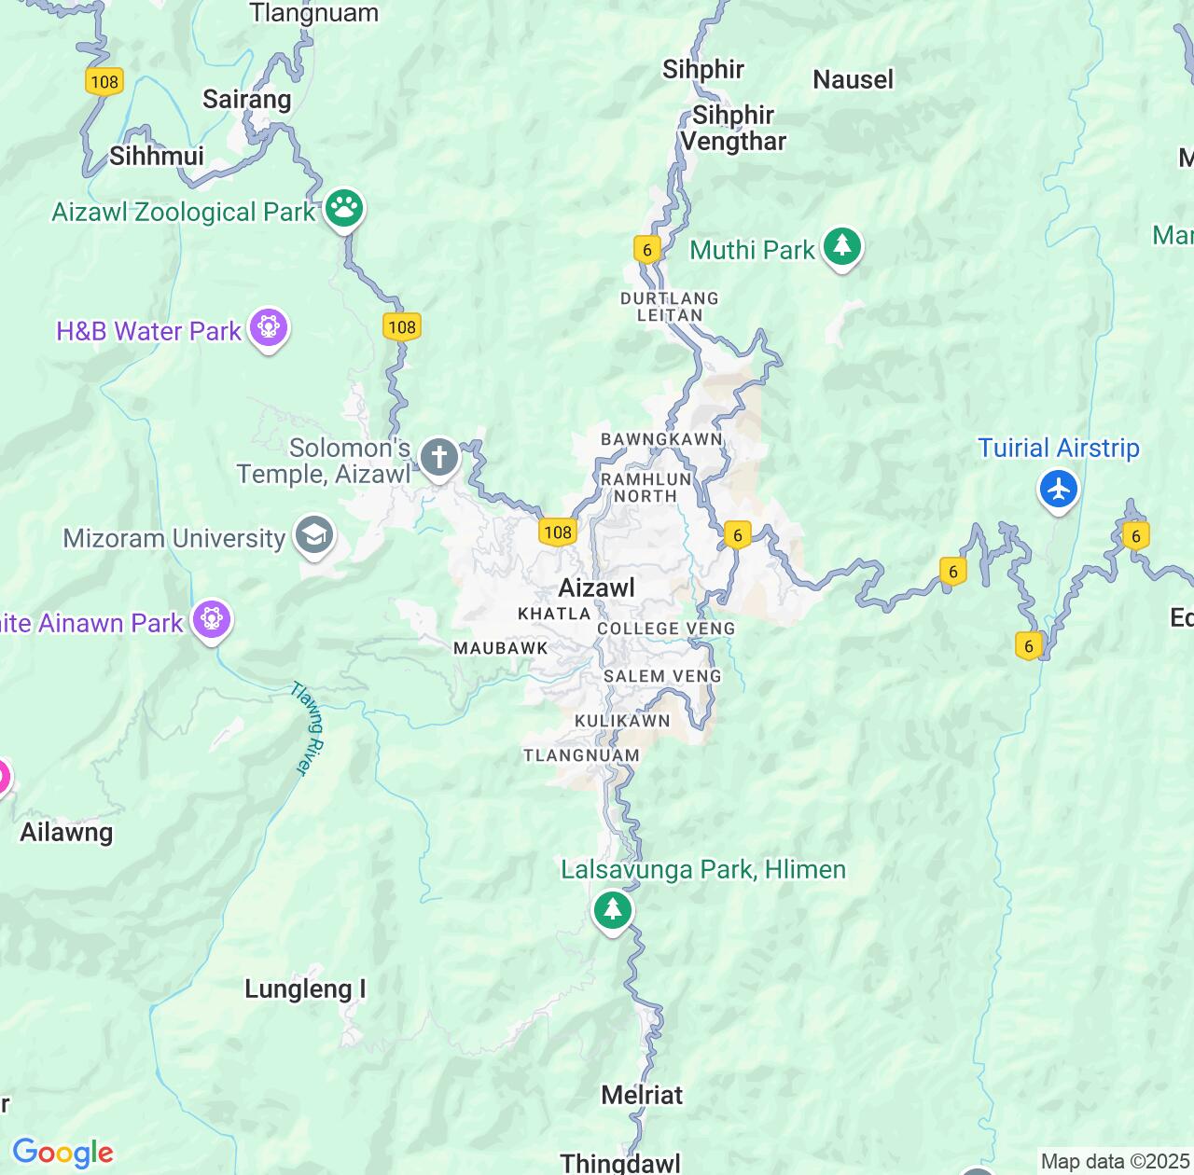Click the route 6 shield near Durtlang
The image size is (1194, 1175).
[x=646, y=249]
